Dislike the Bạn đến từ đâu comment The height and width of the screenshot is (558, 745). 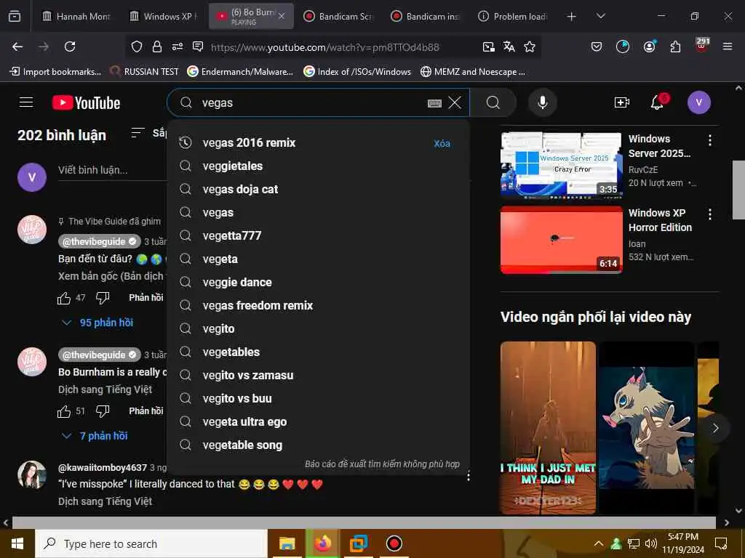tap(103, 298)
